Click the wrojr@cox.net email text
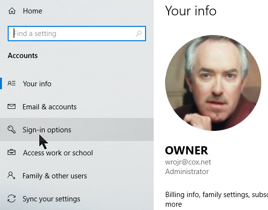Image resolution: width=268 pixels, height=210 pixels. click(188, 162)
